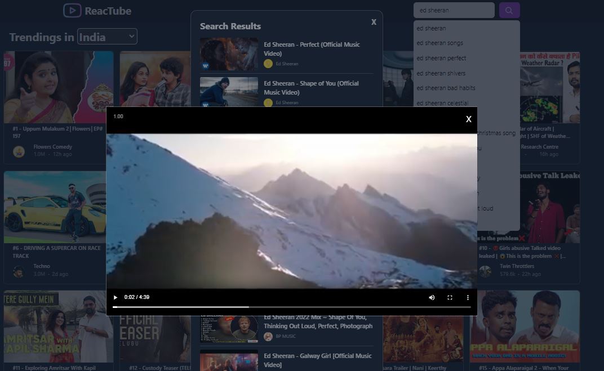Screen dimensions: 604x371
Task: Open the Ed Sheeran - Shape of You title
Action: tap(311, 88)
